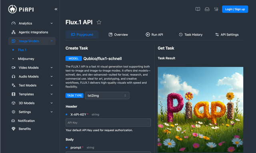Toggle theme using the wand icon
The height and width of the screenshot is (153, 256).
pyautogui.click(x=216, y=9)
